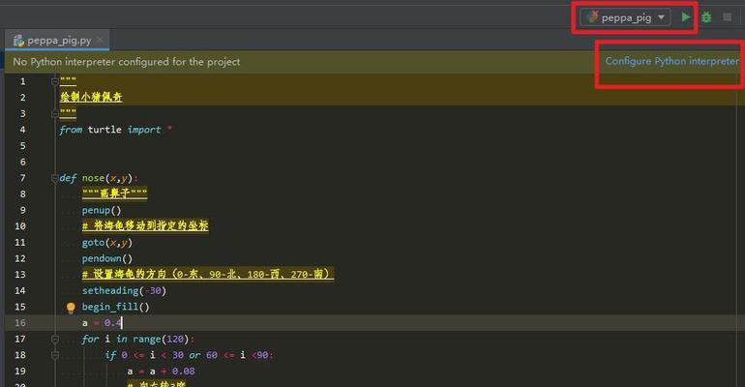Switch to the peppa_pig.py editor tab
The image size is (745, 387).
(58, 41)
